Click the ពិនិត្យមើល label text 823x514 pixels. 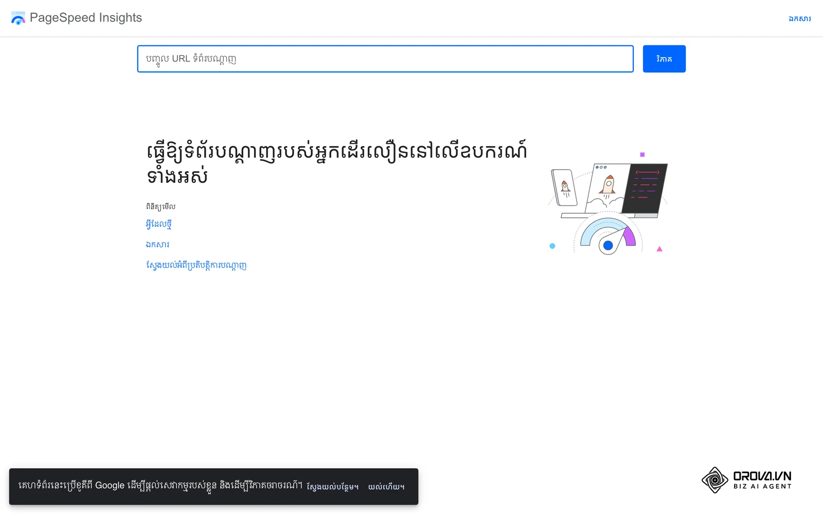pyautogui.click(x=160, y=207)
